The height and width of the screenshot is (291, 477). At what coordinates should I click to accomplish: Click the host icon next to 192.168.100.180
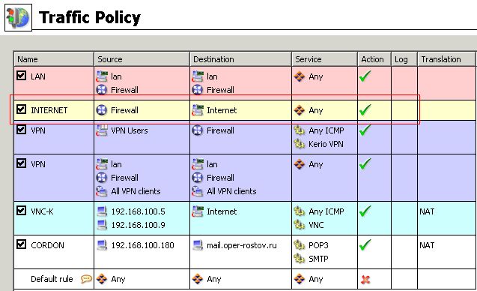click(x=102, y=245)
